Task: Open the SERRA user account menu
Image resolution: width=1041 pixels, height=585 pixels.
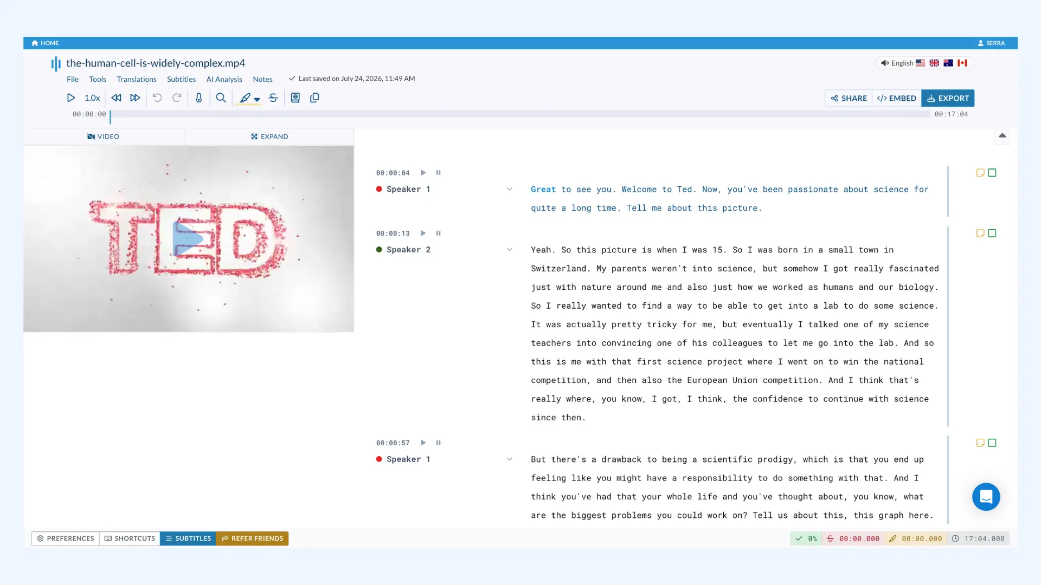Action: pyautogui.click(x=991, y=43)
